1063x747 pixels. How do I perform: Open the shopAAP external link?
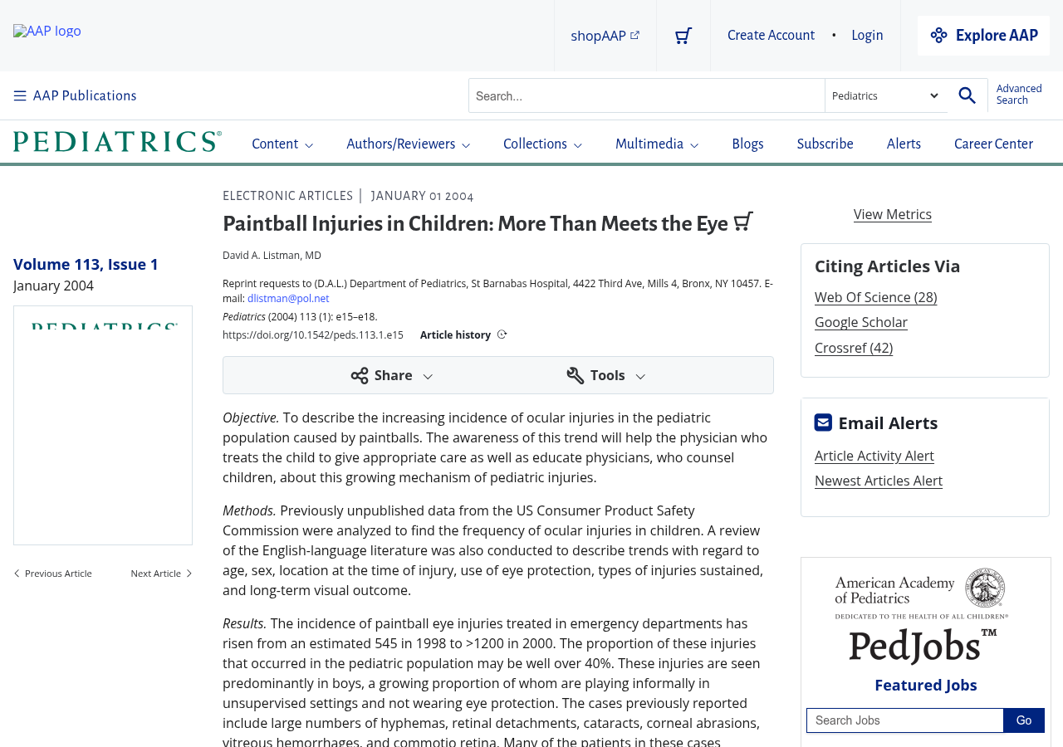(x=605, y=36)
